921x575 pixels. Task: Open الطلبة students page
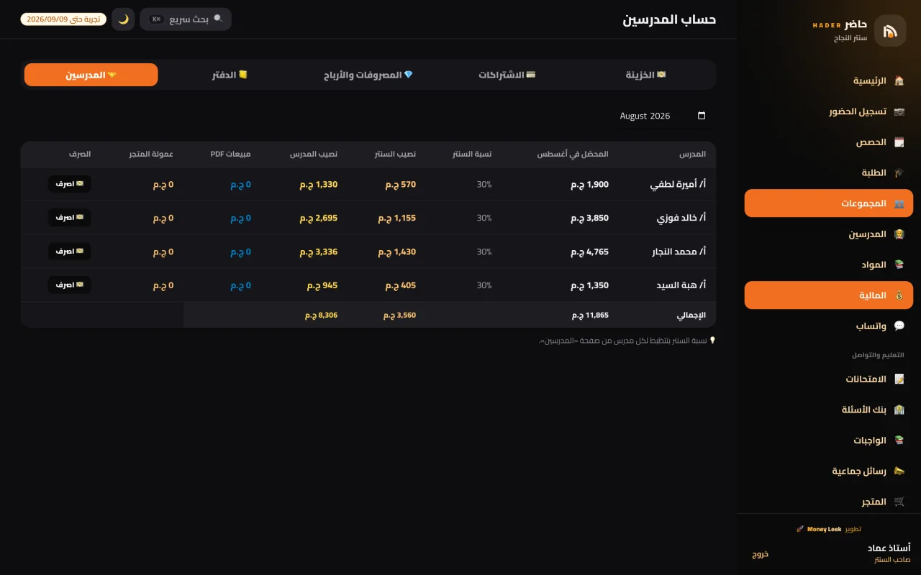tap(829, 172)
